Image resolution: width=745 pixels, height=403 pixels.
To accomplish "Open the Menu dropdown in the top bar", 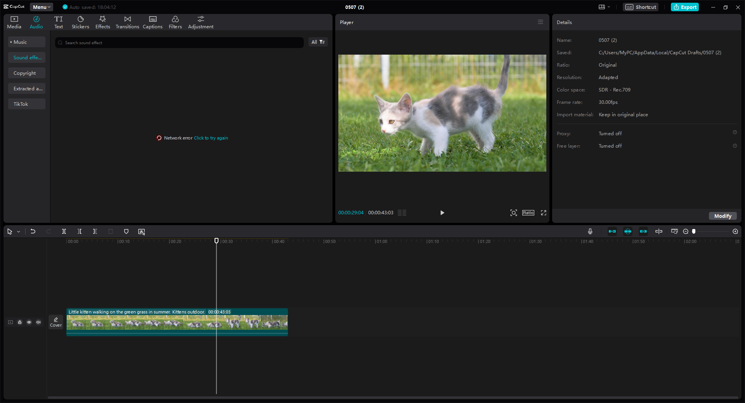I will click(41, 7).
